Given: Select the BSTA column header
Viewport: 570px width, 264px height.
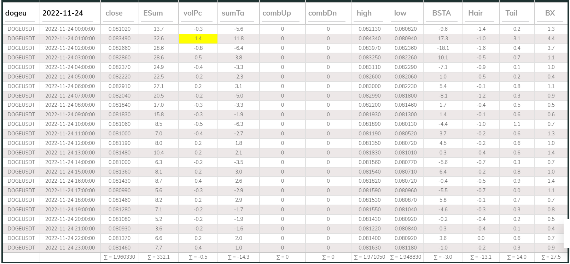Looking at the screenshot, I should click(442, 13).
